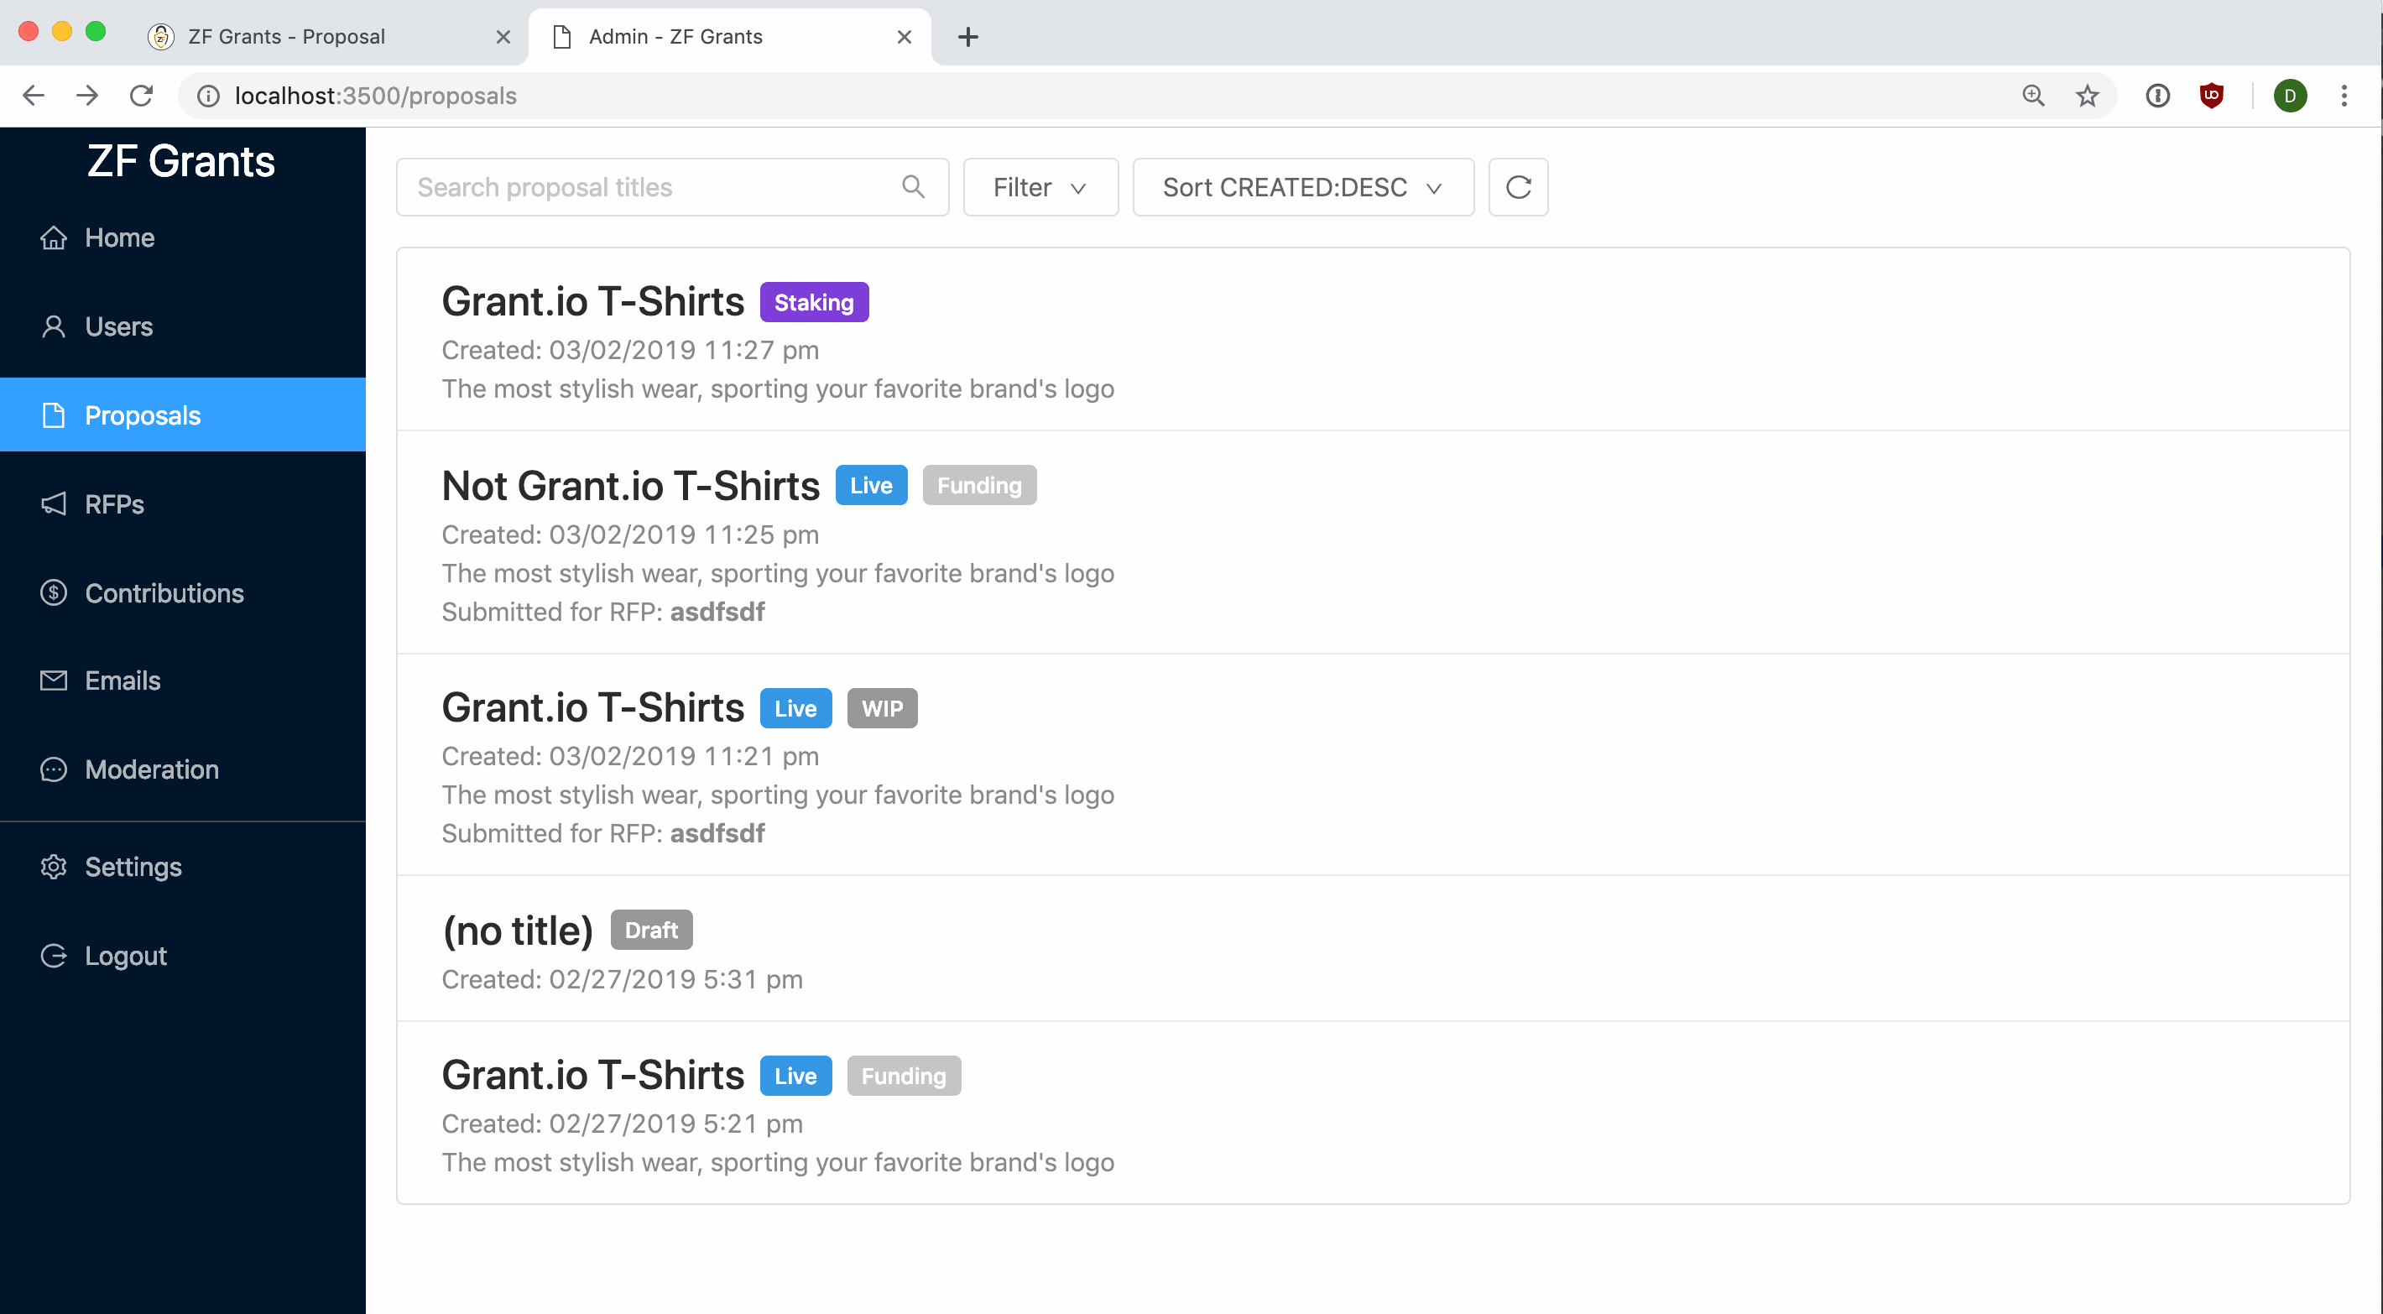Open the Chrome three-dot menu
This screenshot has width=2383, height=1314.
click(x=2344, y=96)
